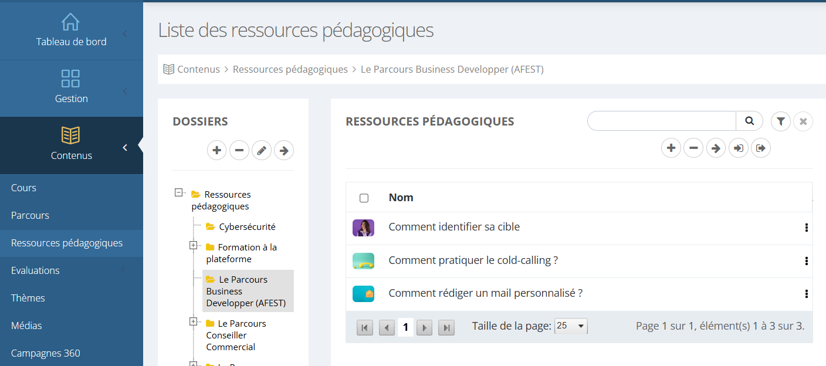Click the export resource icon

pos(761,148)
